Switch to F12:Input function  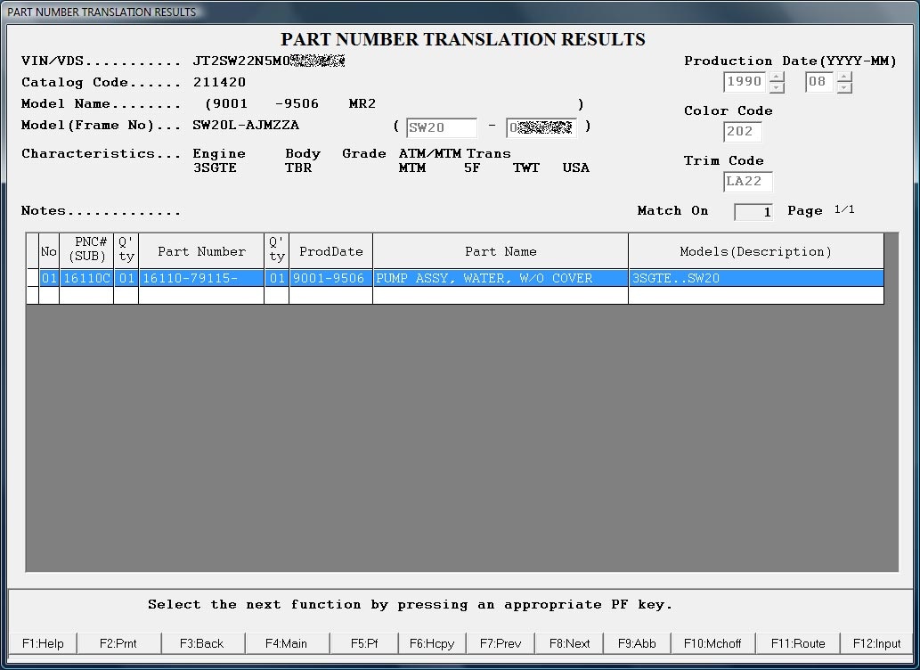(x=876, y=643)
